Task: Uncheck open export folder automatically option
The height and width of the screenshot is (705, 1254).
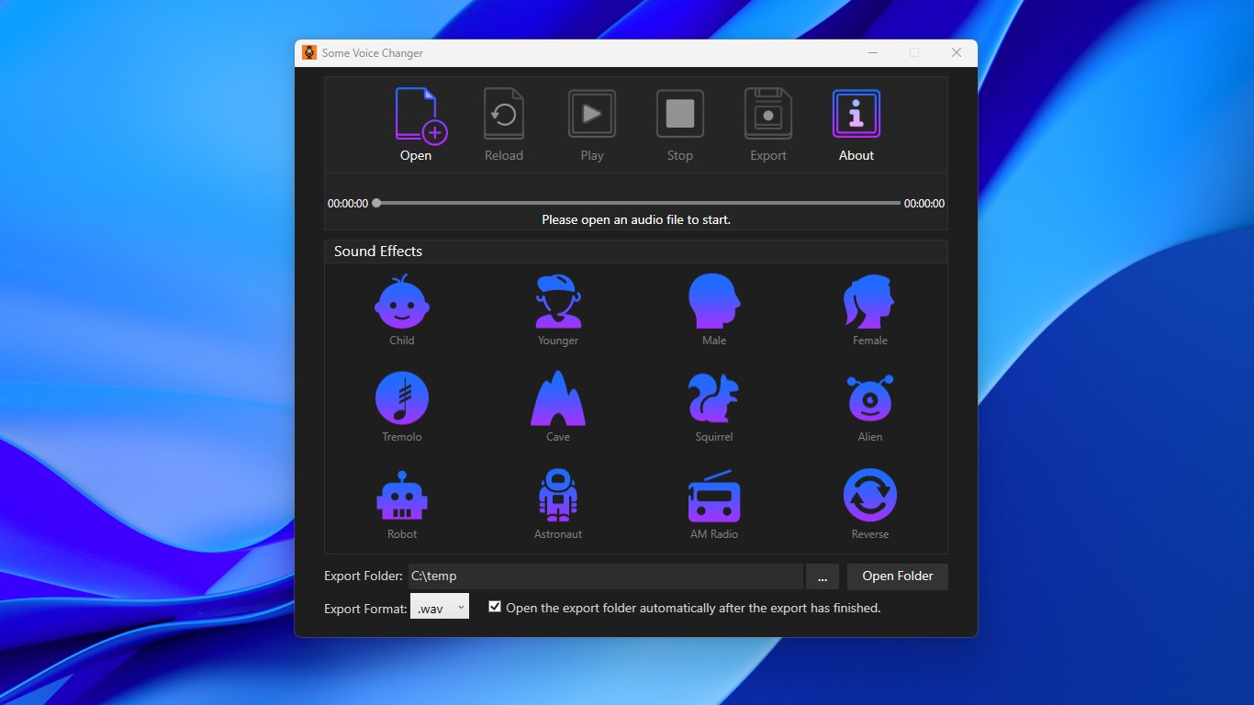Action: [494, 607]
